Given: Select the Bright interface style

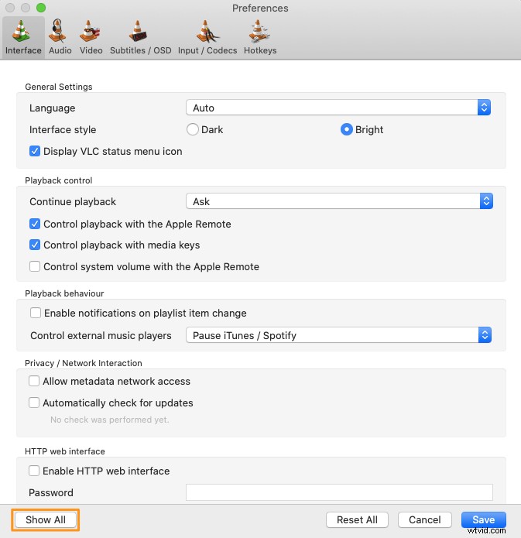Looking at the screenshot, I should pos(346,129).
